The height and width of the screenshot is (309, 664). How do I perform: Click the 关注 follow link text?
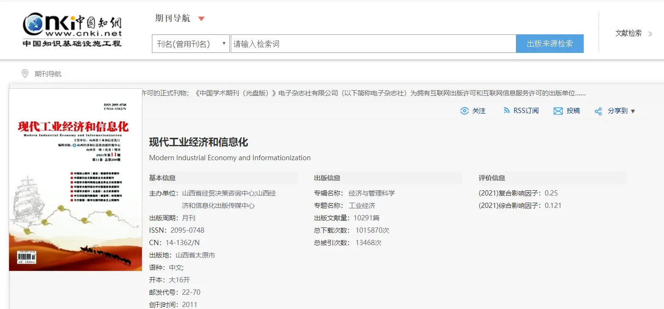pyautogui.click(x=479, y=111)
